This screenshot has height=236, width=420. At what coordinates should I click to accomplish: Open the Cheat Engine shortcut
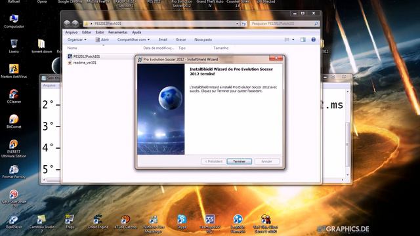click(x=98, y=222)
